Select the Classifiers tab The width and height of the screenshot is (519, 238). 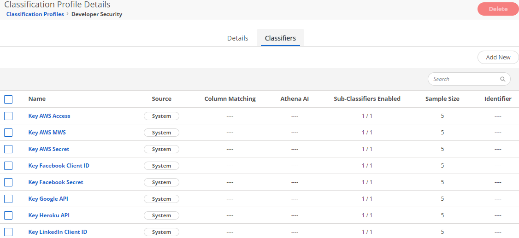tap(280, 38)
